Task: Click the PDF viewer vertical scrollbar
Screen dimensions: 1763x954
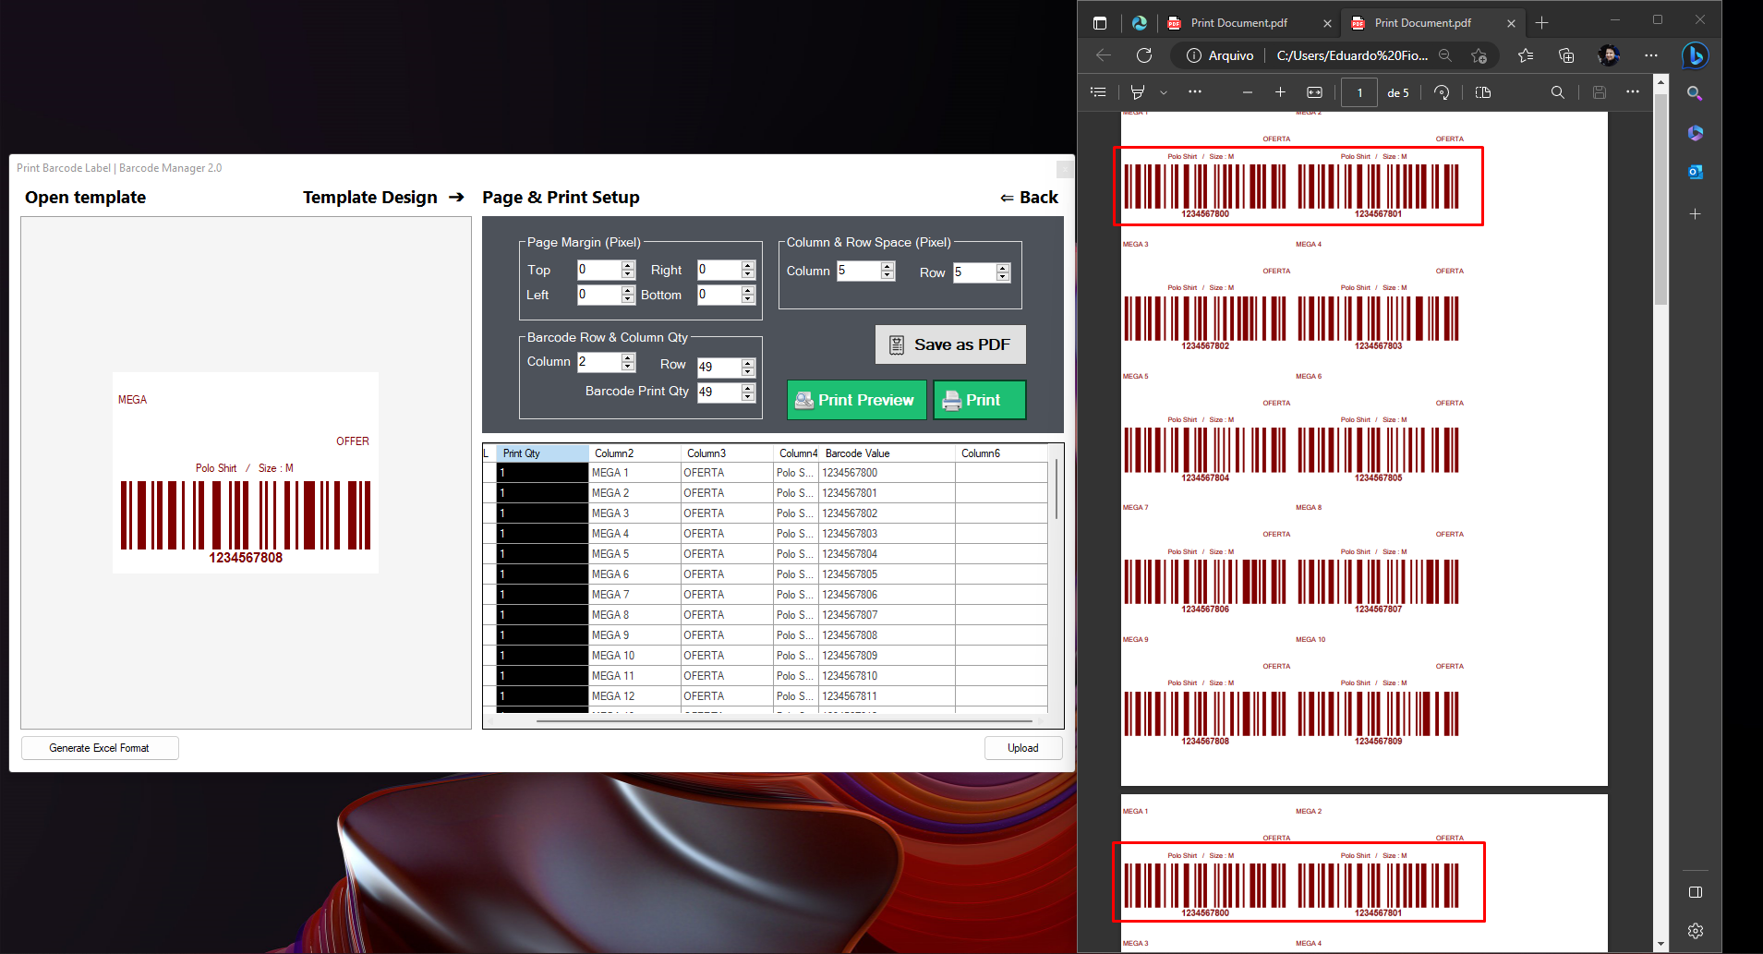Action: coord(1660,199)
